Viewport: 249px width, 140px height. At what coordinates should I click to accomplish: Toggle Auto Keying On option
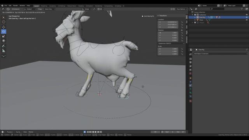tap(148, 16)
